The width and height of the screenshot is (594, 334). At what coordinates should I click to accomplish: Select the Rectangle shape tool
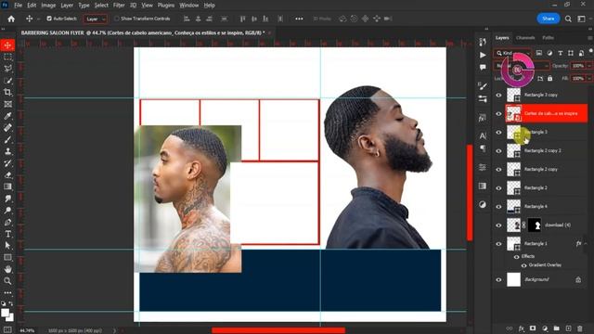[x=7, y=258]
